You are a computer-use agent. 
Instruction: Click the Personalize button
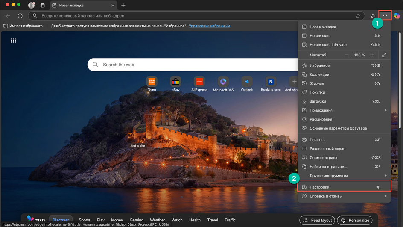355,220
